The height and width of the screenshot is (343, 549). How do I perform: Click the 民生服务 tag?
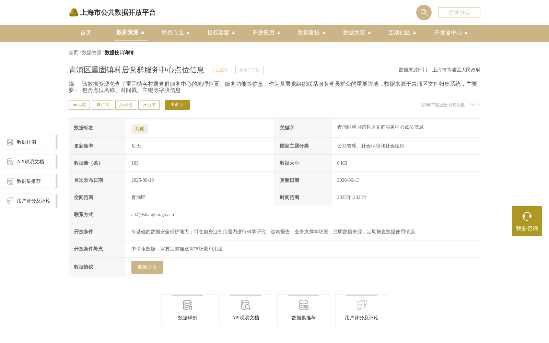220,70
